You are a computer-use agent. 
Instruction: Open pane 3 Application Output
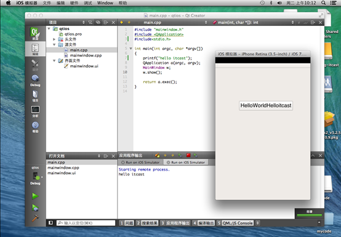tap(175, 223)
